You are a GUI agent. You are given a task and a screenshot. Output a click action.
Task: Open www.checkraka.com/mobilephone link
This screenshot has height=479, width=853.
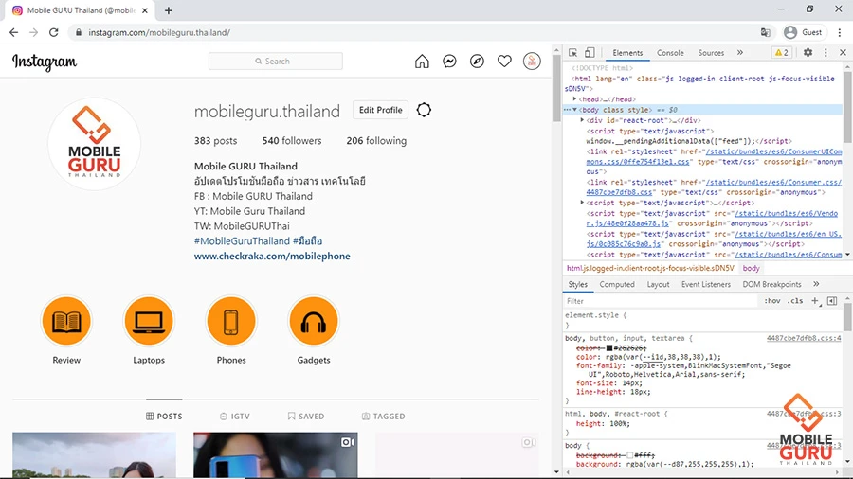[x=272, y=257]
